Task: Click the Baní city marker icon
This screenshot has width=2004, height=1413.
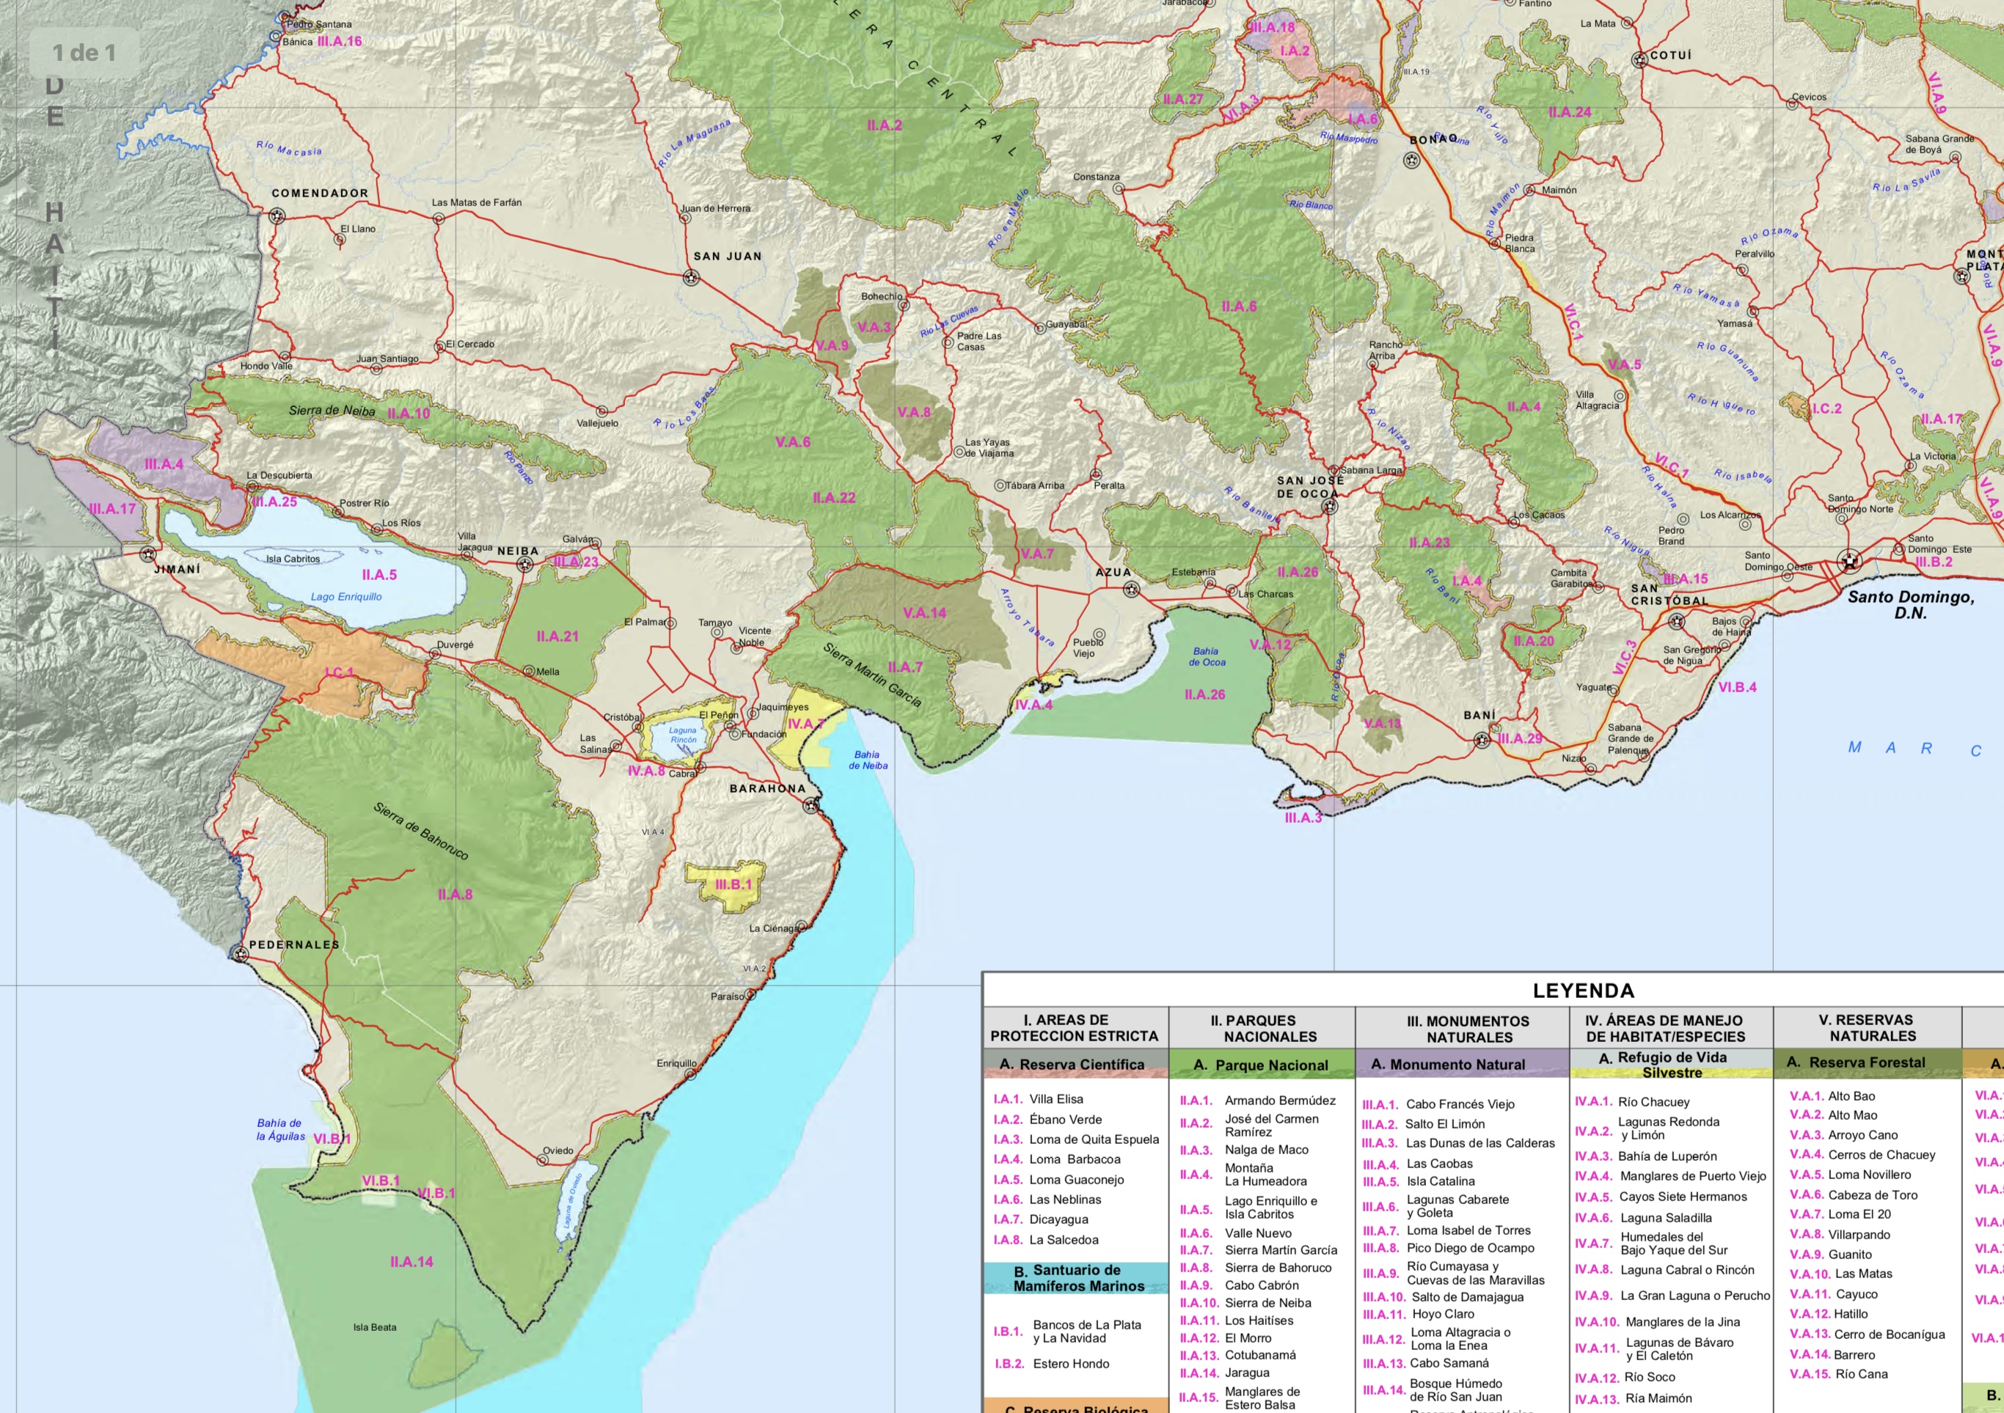Action: (1482, 740)
